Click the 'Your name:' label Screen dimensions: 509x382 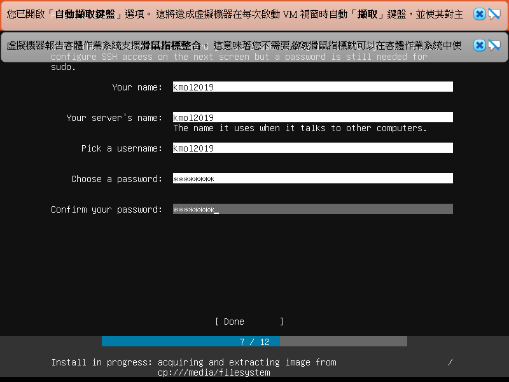137,87
